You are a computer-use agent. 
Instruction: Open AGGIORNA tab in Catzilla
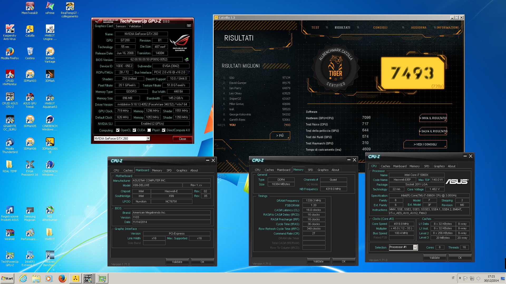[x=419, y=28]
